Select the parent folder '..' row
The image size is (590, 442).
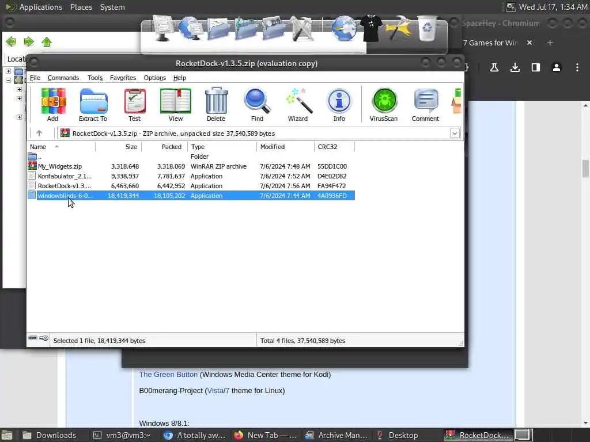tap(191, 157)
